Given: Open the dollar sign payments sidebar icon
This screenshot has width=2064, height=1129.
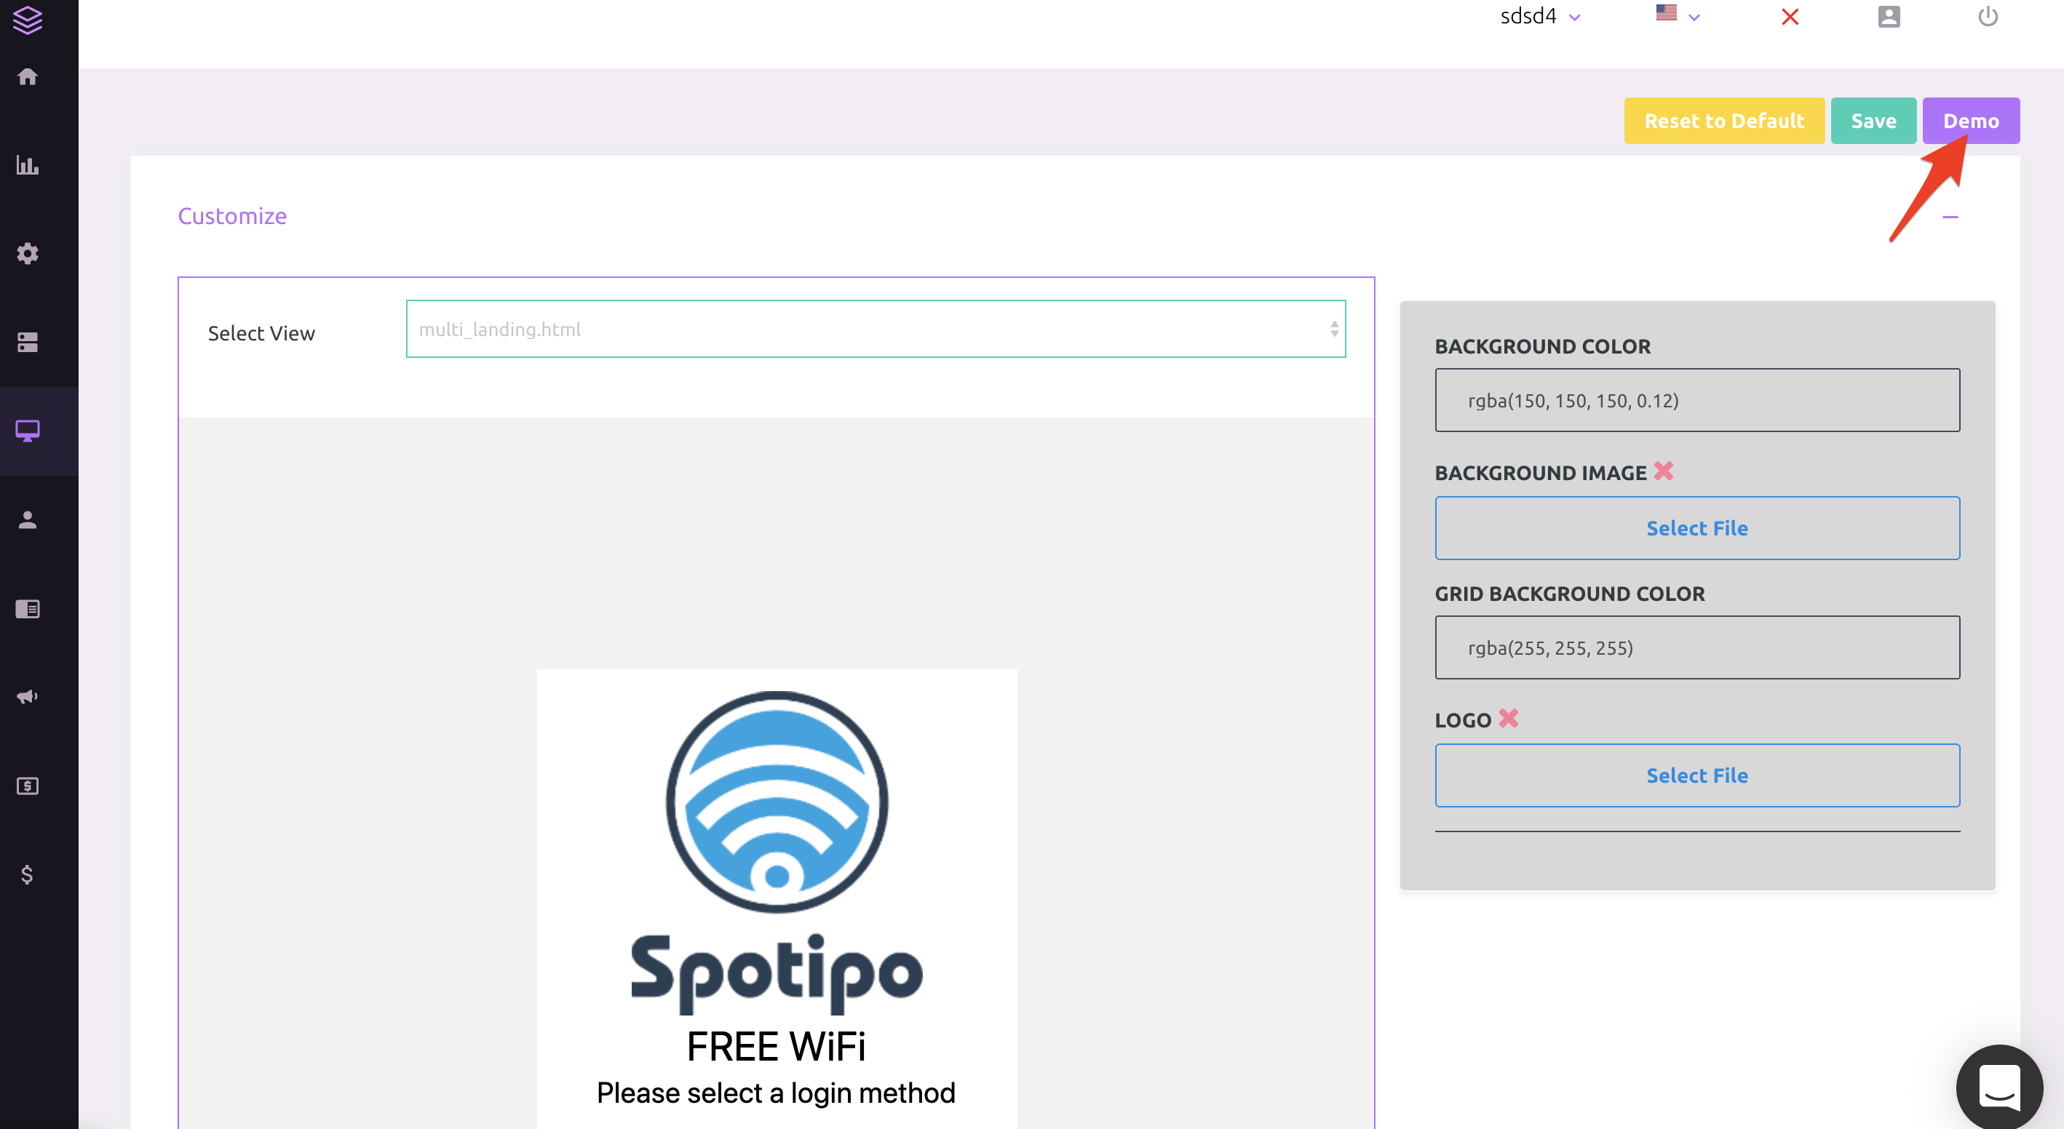Looking at the screenshot, I should coord(27,874).
